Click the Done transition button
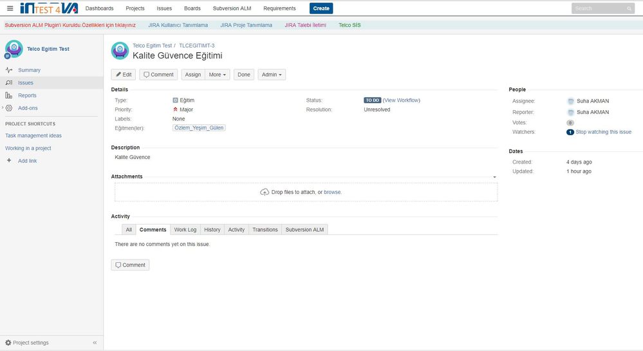This screenshot has width=643, height=351. (x=243, y=75)
